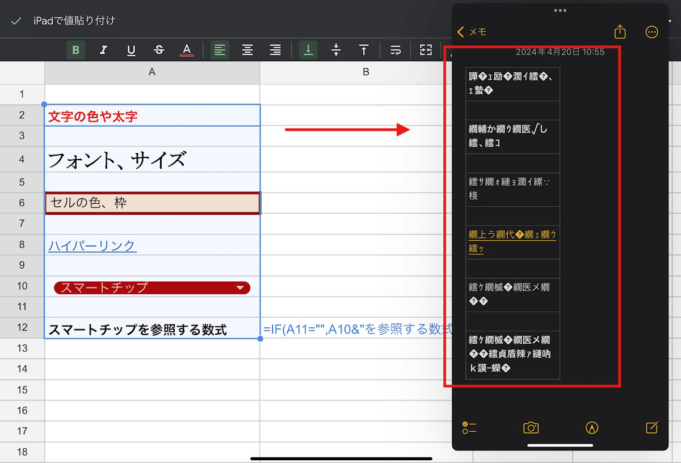Select column A header
Viewport: 681px width, 463px height.
152,72
